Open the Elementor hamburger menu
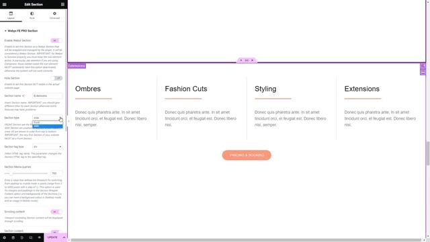This screenshot has height=242, width=430. (5, 5)
